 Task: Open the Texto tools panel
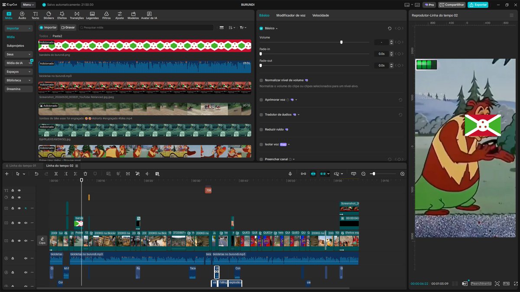pyautogui.click(x=35, y=15)
